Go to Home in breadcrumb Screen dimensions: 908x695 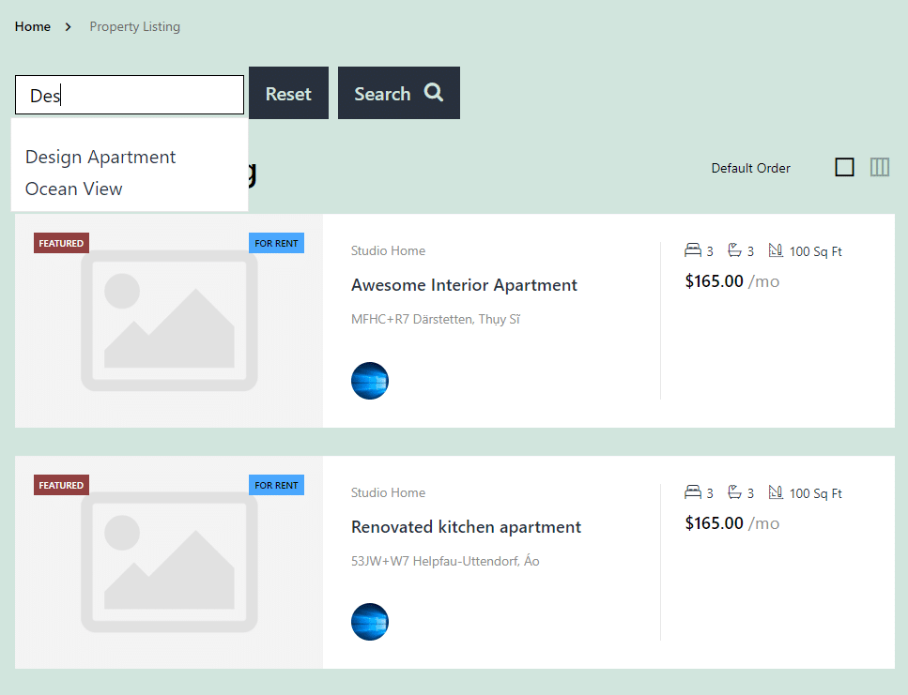pyautogui.click(x=33, y=26)
